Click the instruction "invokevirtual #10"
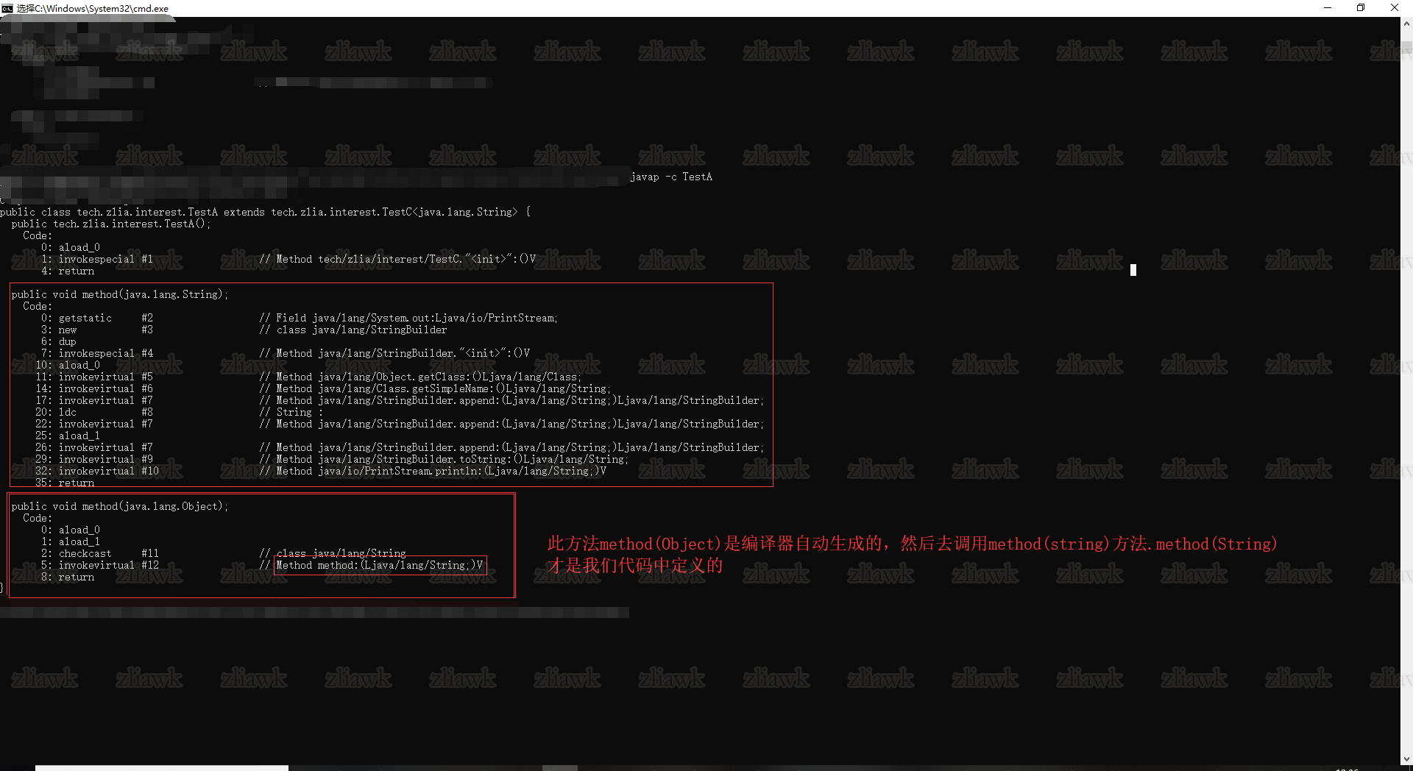Viewport: 1413px width, 771px height. pos(109,472)
